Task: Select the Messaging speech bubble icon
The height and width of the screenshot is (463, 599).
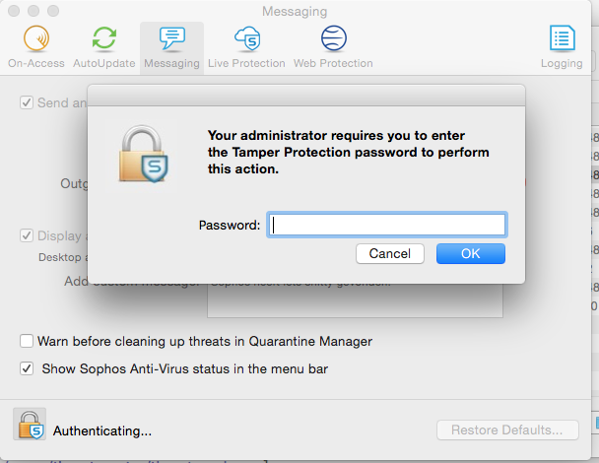Action: tap(171, 38)
